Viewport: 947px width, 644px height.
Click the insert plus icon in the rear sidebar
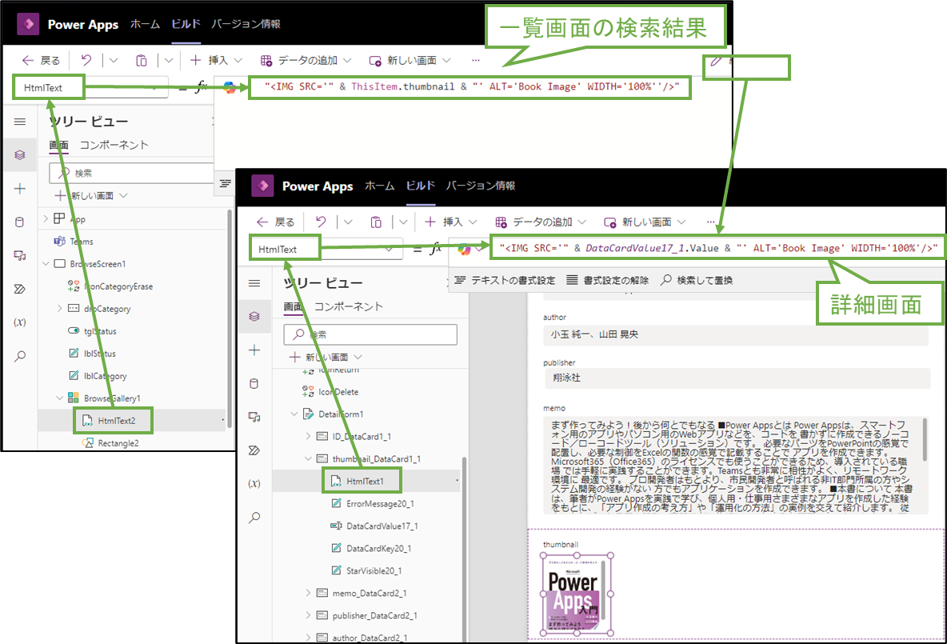coord(20,189)
